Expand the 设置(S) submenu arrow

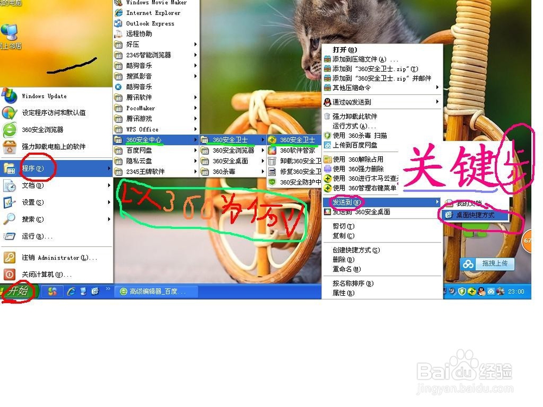click(x=109, y=202)
